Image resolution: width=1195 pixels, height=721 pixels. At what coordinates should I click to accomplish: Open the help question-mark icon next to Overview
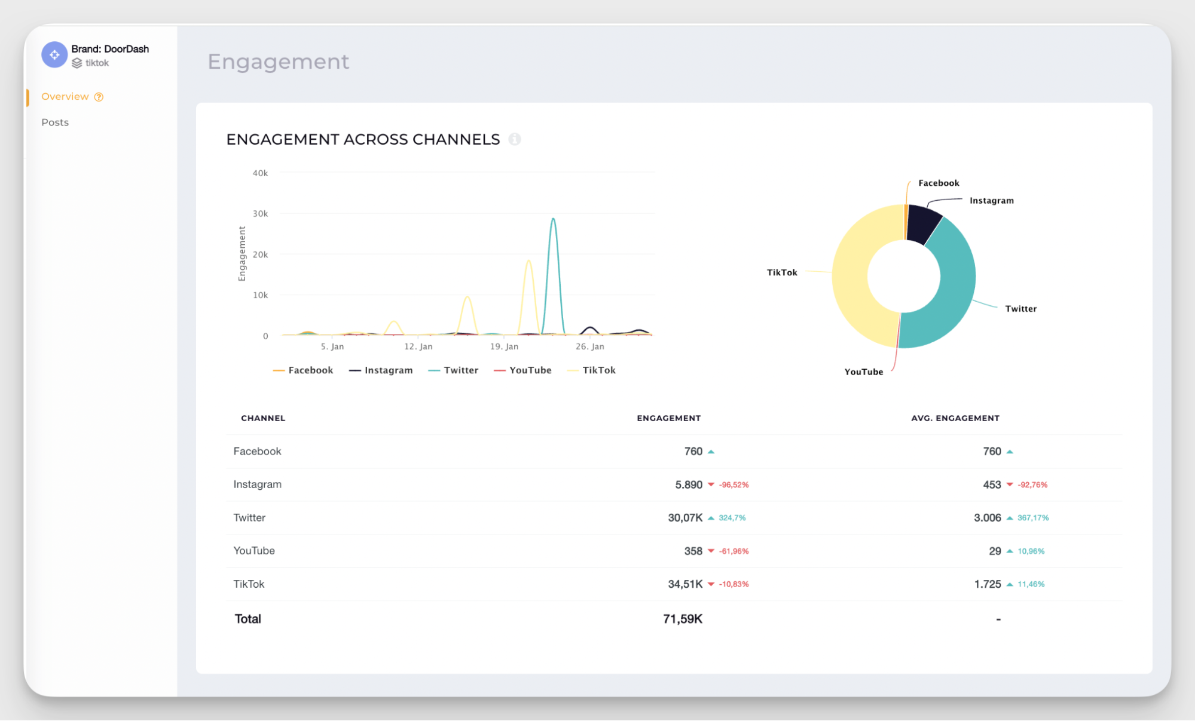coord(98,96)
